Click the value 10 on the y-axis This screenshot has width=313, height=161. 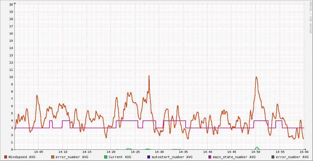coord(11,77)
